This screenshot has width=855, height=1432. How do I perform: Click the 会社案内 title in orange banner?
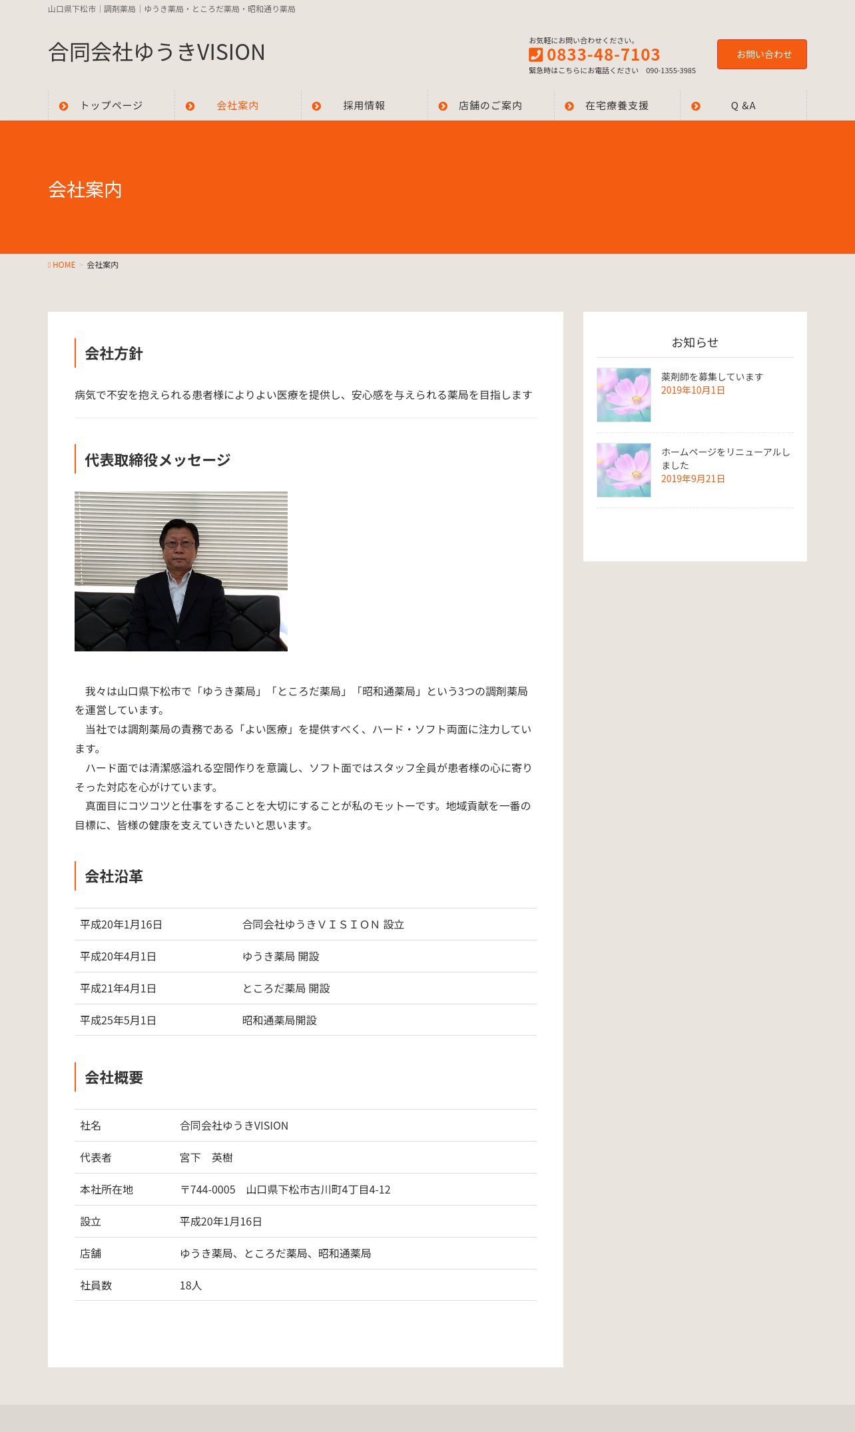click(x=85, y=190)
